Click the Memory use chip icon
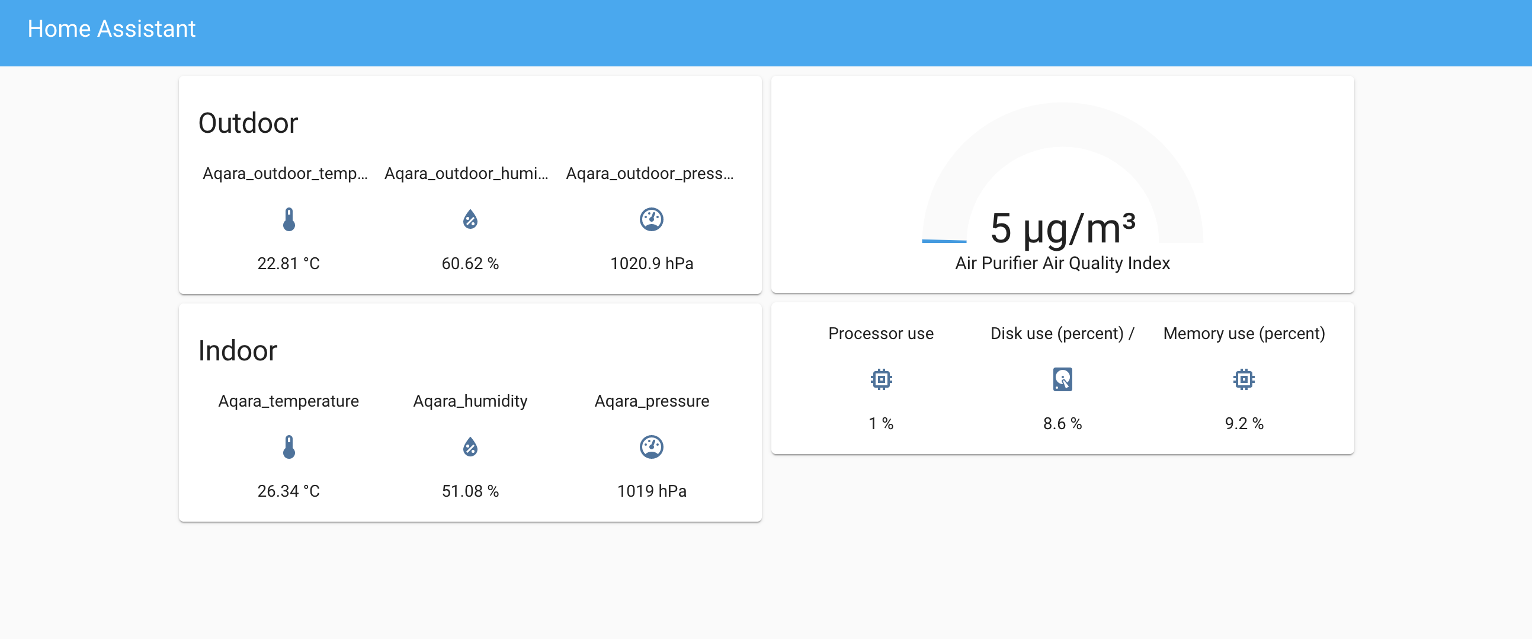This screenshot has width=1532, height=639. pyautogui.click(x=1243, y=379)
